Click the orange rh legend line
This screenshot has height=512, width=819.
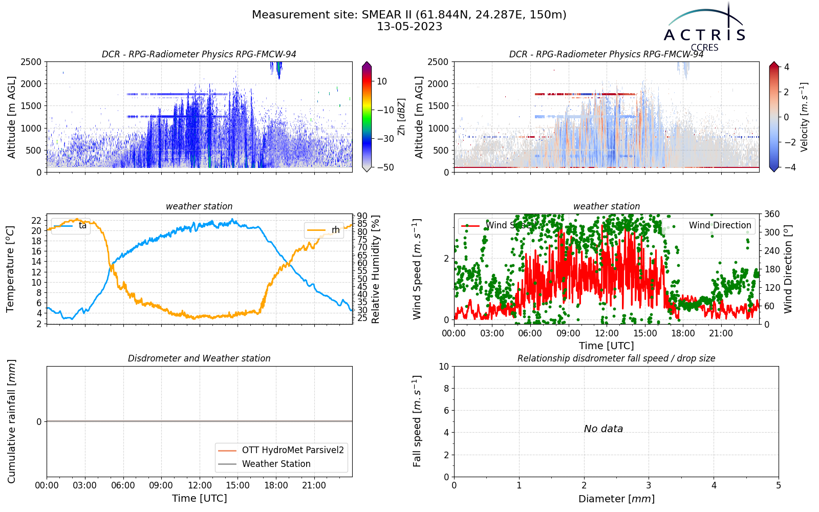[x=316, y=230]
